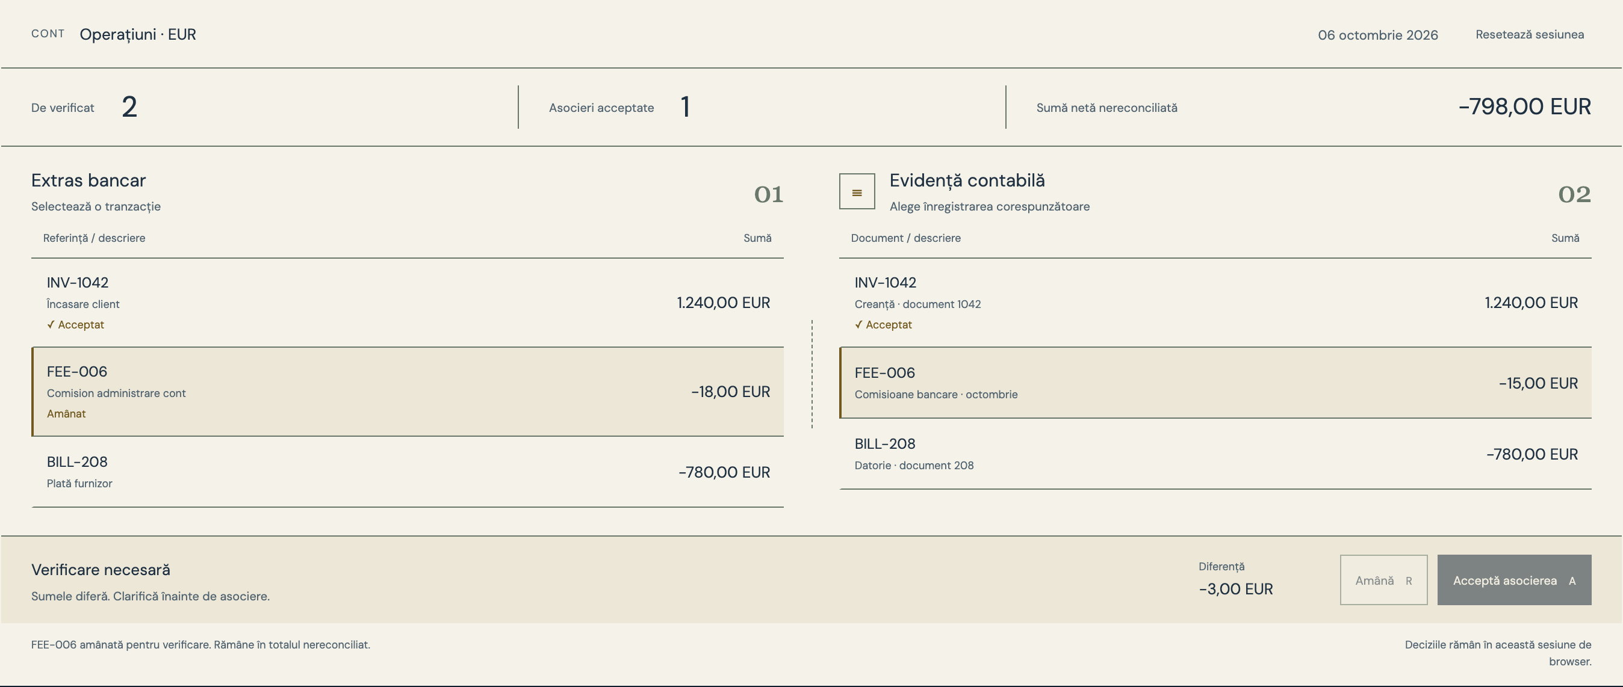This screenshot has height=687, width=1623.
Task: Click the 06 octombrie 2026 date
Action: pyautogui.click(x=1378, y=35)
